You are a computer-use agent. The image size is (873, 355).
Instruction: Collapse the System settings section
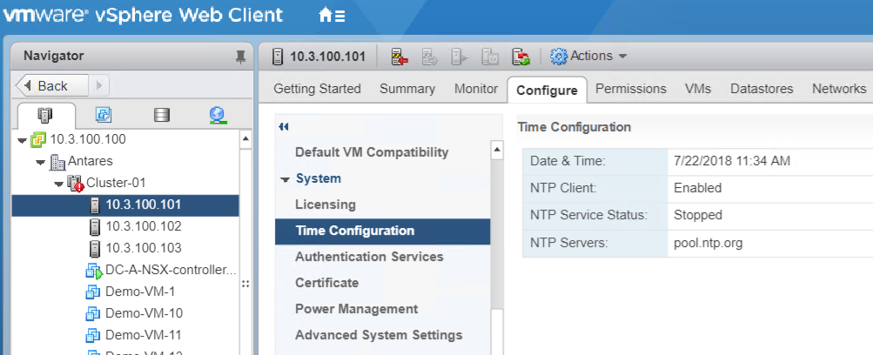[285, 180]
